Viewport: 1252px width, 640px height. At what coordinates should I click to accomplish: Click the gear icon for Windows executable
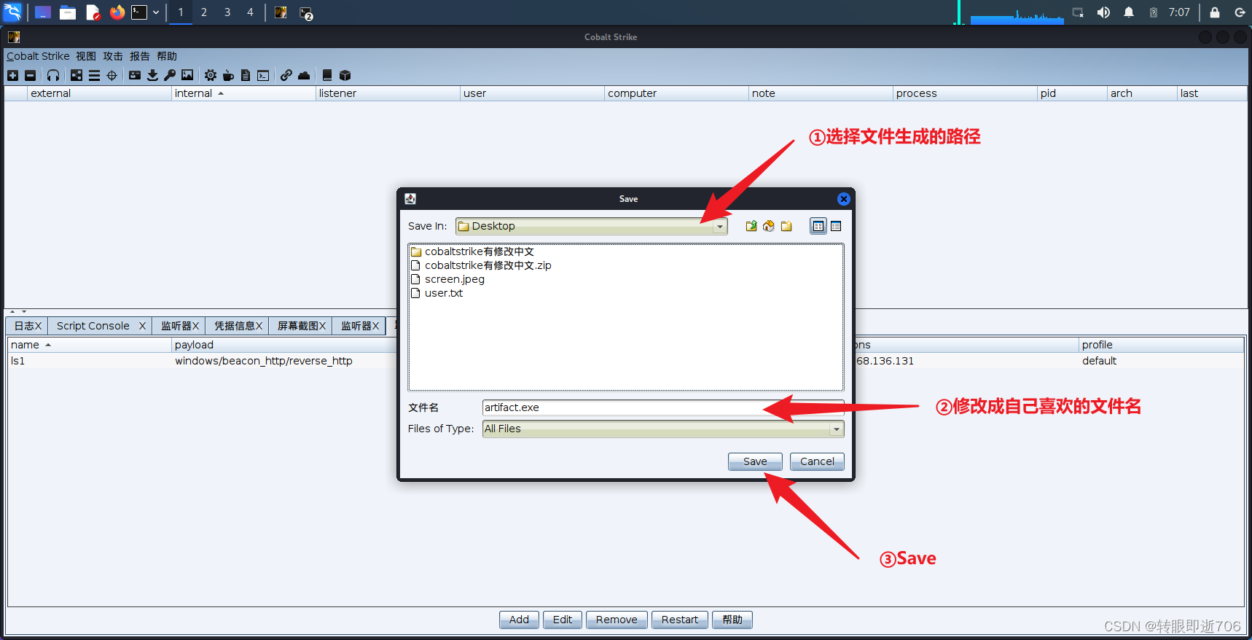tap(211, 75)
